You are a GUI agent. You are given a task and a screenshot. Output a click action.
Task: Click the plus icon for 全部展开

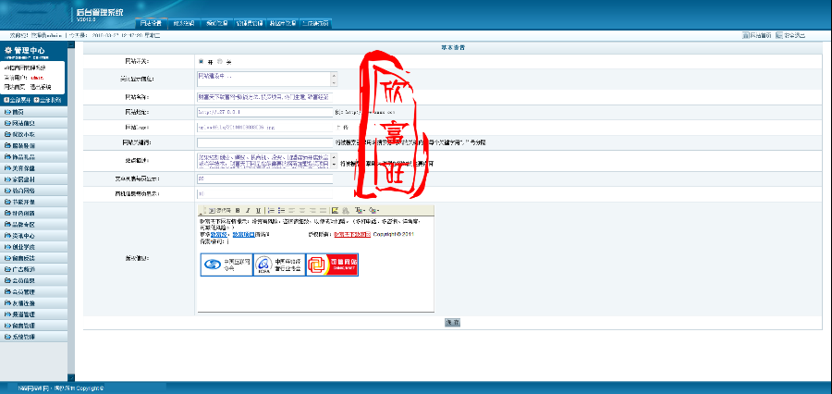(6, 100)
